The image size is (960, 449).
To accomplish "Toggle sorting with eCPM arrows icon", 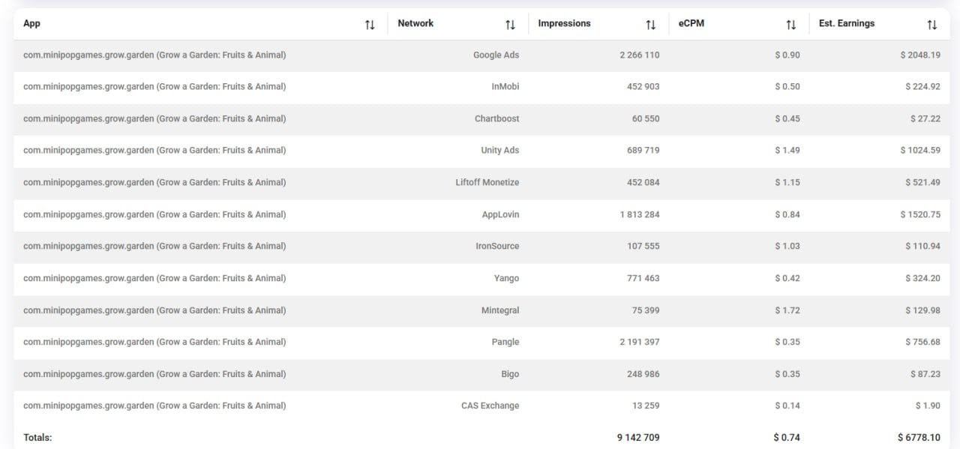I will click(x=790, y=25).
